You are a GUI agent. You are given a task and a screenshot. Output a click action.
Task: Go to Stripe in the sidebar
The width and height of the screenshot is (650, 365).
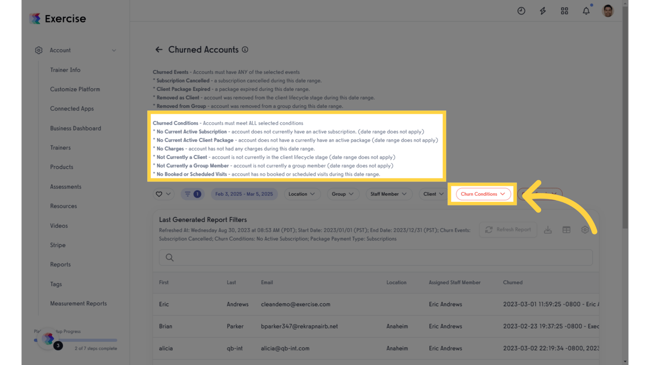[58, 245]
